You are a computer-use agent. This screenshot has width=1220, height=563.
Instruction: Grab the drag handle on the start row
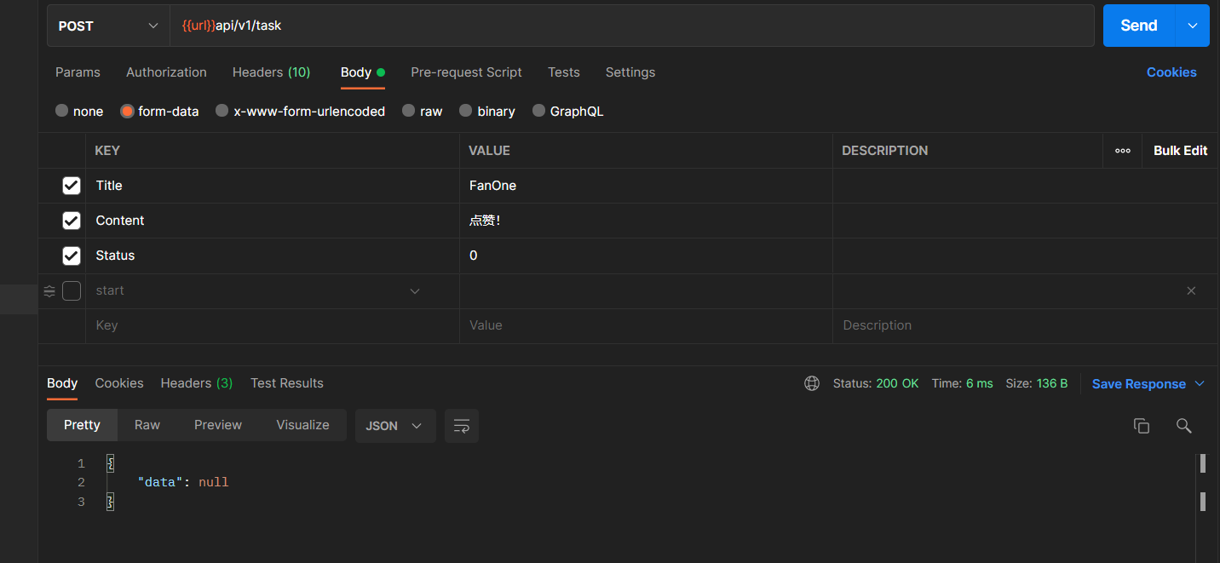coord(49,291)
